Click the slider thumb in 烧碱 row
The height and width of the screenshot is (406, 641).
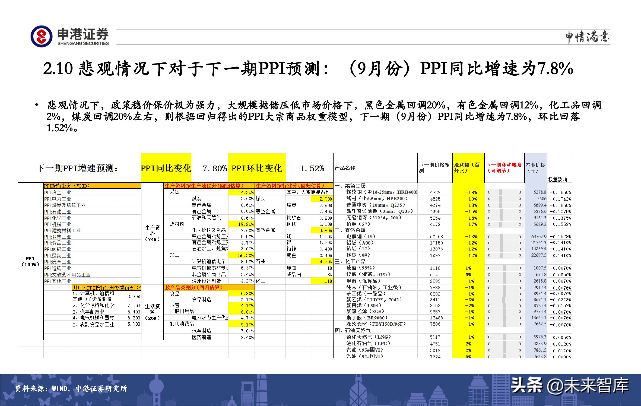tap(504, 275)
